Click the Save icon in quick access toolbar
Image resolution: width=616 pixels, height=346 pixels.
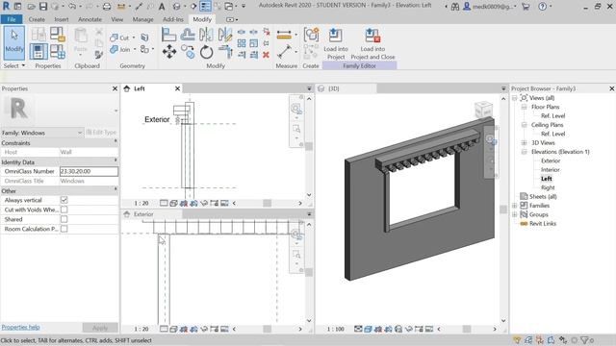[43, 7]
